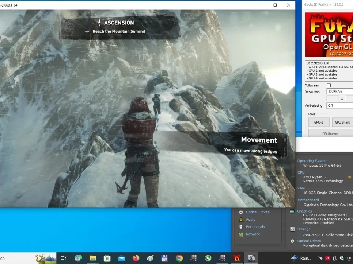Click the USB safely remove tray icon
The image size is (353, 264).
pyautogui.click(x=334, y=259)
